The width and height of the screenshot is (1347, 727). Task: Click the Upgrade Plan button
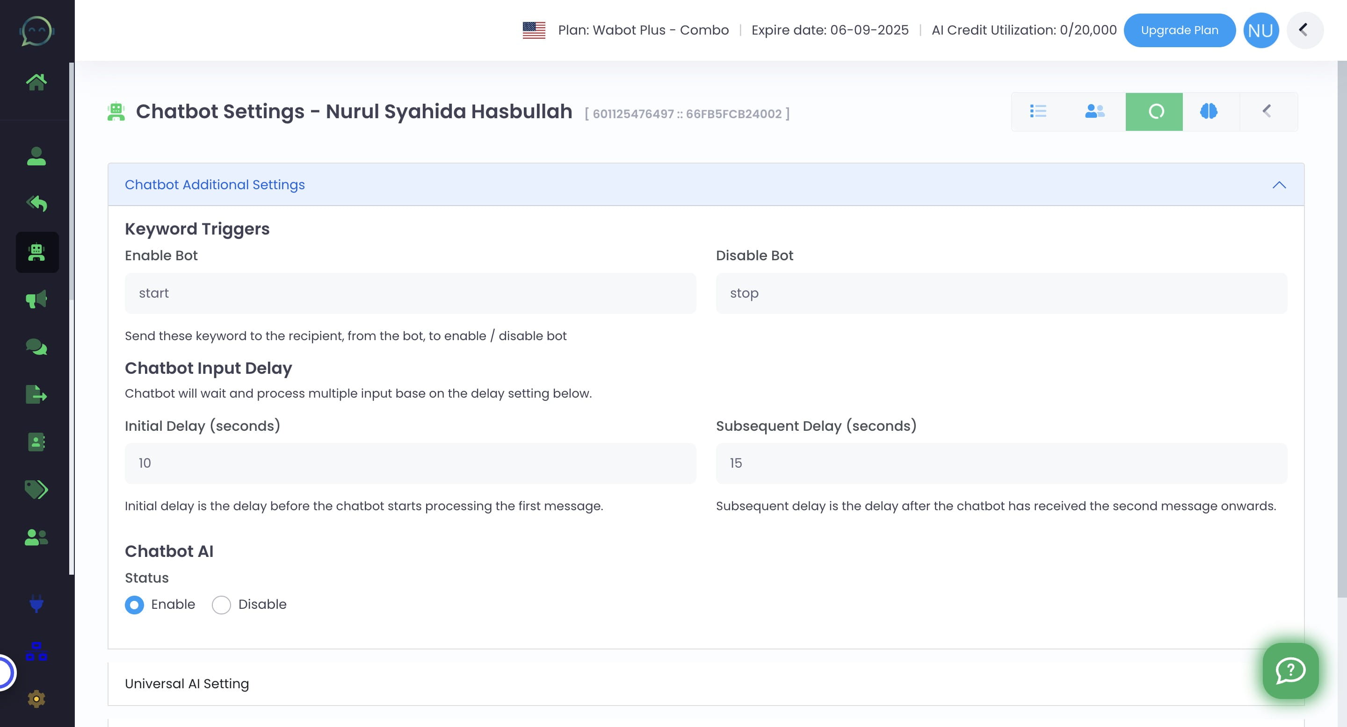[x=1179, y=30]
